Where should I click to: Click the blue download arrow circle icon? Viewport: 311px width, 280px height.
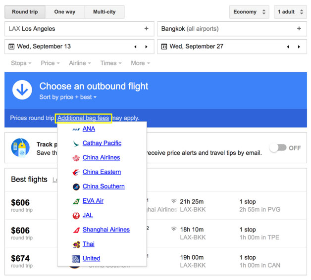coord(22,90)
